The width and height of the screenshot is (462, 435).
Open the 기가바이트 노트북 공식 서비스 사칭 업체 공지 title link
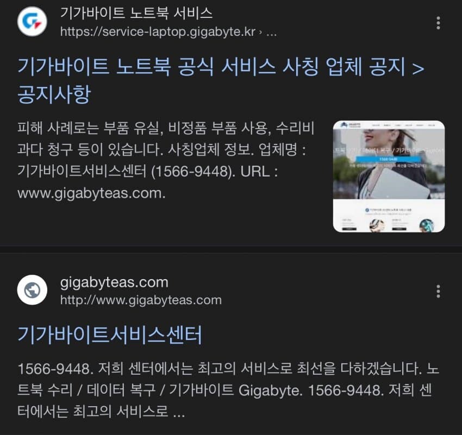[x=221, y=80]
